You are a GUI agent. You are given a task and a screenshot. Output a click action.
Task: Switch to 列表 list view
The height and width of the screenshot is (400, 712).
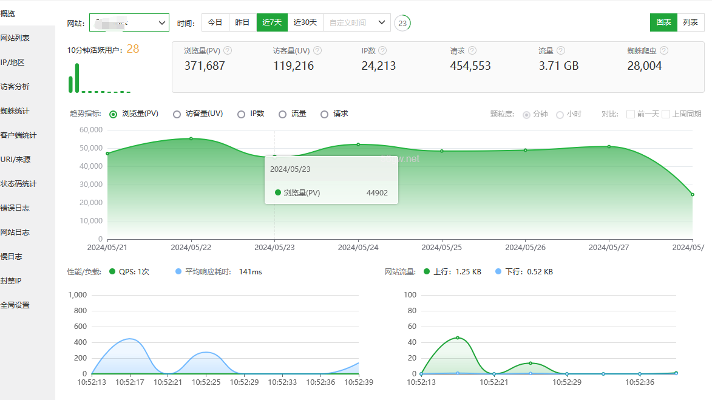pos(691,22)
